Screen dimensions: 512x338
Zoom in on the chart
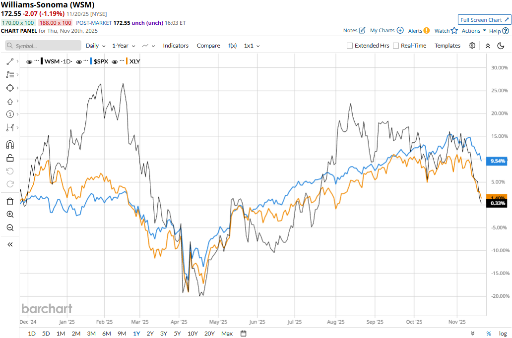pyautogui.click(x=10, y=215)
